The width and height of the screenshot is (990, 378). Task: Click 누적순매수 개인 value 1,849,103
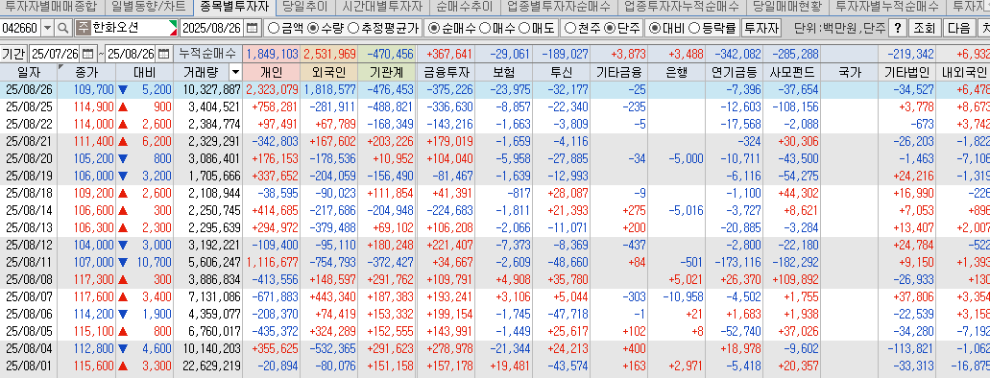click(273, 54)
